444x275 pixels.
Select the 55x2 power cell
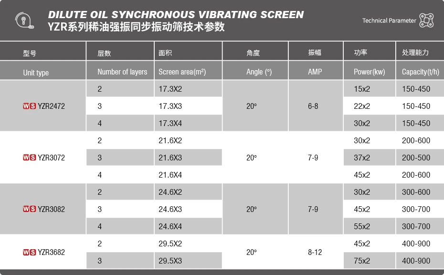point(362,226)
